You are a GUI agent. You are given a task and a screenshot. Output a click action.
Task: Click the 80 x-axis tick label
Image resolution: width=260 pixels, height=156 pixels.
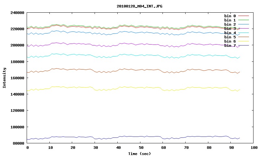click(x=209, y=148)
